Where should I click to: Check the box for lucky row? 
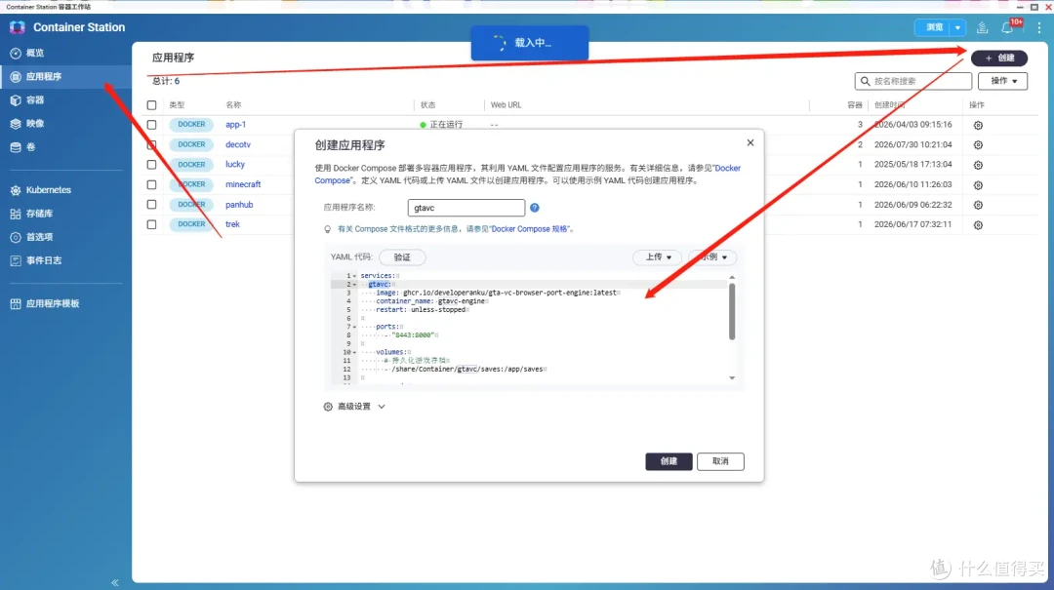pyautogui.click(x=152, y=165)
